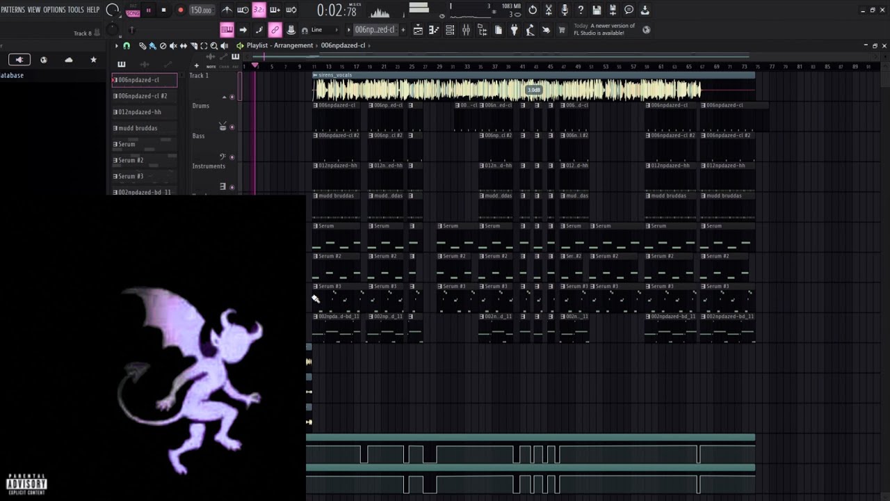The height and width of the screenshot is (501, 890).
Task: Open browser cloud tab icon
Action: 69,60
